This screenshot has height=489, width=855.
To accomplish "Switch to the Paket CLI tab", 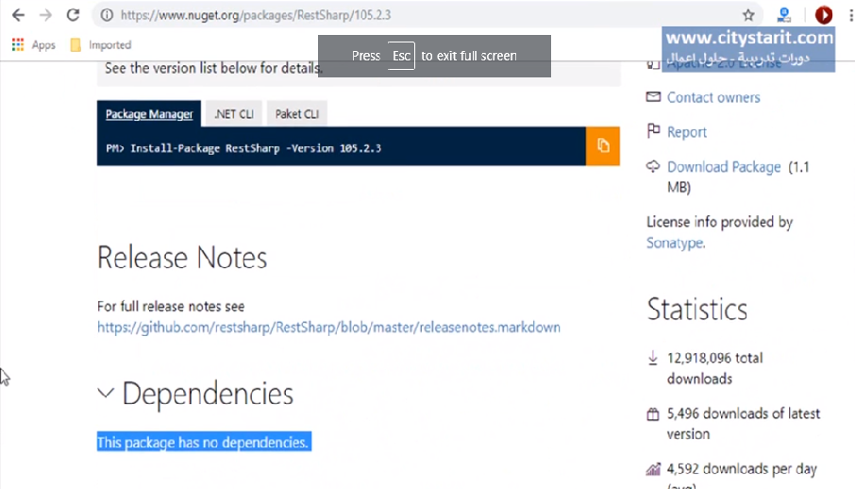I will [x=296, y=114].
